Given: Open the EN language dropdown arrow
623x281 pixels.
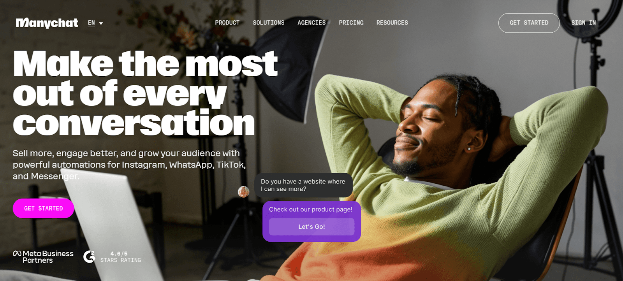Looking at the screenshot, I should 101,23.
